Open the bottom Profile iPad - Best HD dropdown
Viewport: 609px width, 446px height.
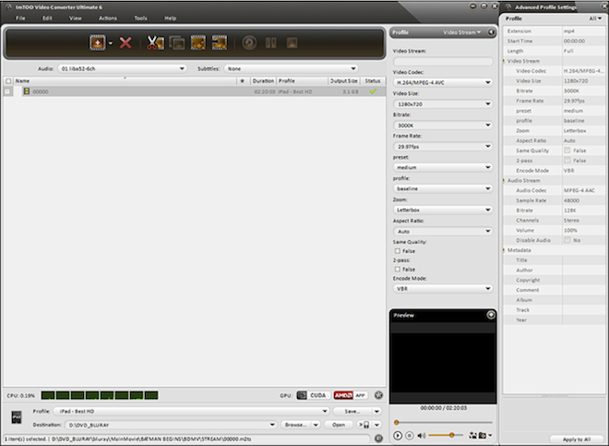[191, 411]
